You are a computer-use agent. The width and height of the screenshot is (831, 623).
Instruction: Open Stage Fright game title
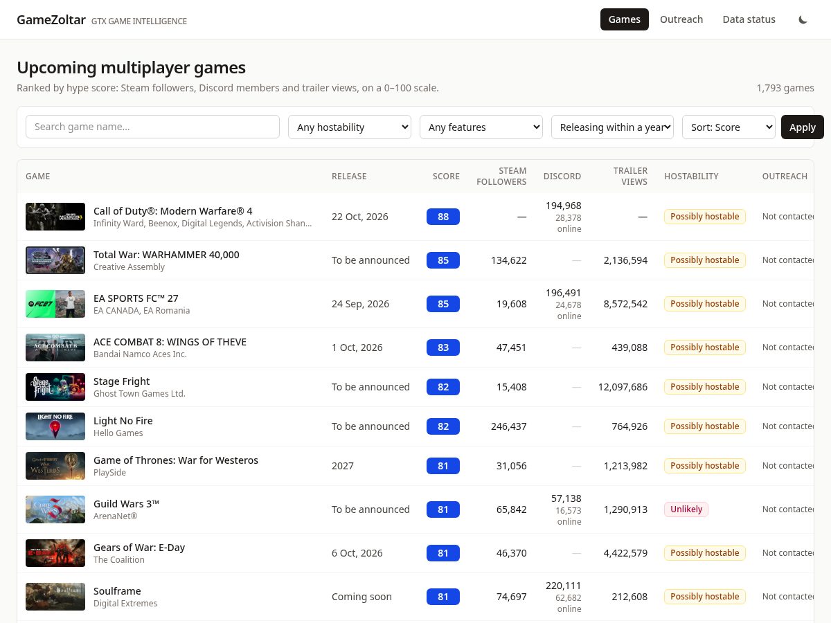click(x=121, y=381)
